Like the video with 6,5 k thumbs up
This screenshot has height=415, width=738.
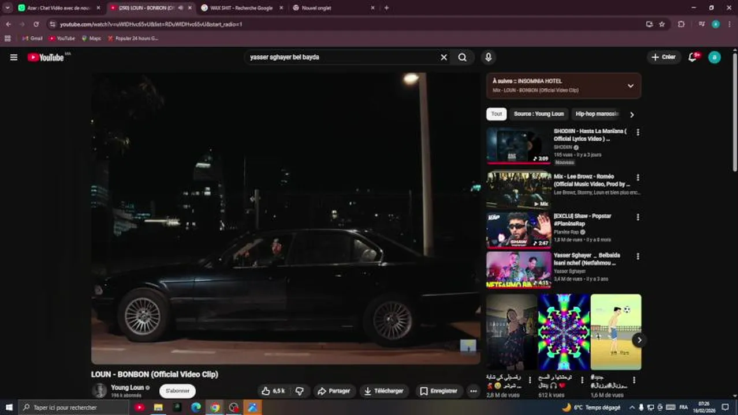pos(274,391)
